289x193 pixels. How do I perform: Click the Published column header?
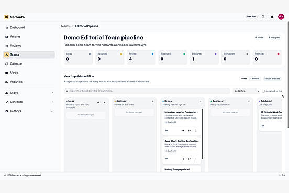(x=266, y=101)
